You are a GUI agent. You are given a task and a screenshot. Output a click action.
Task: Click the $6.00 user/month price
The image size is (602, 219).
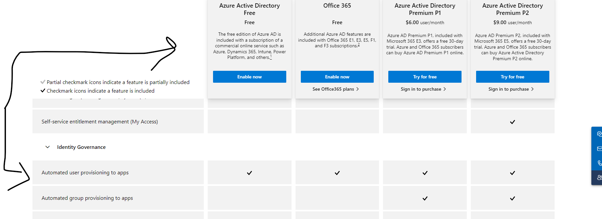coord(425,22)
